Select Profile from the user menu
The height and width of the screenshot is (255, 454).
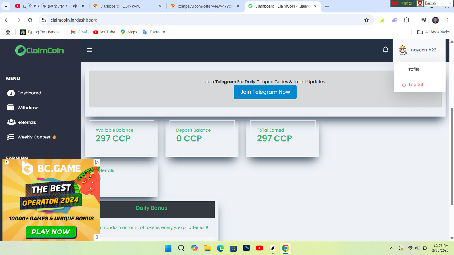coord(413,69)
